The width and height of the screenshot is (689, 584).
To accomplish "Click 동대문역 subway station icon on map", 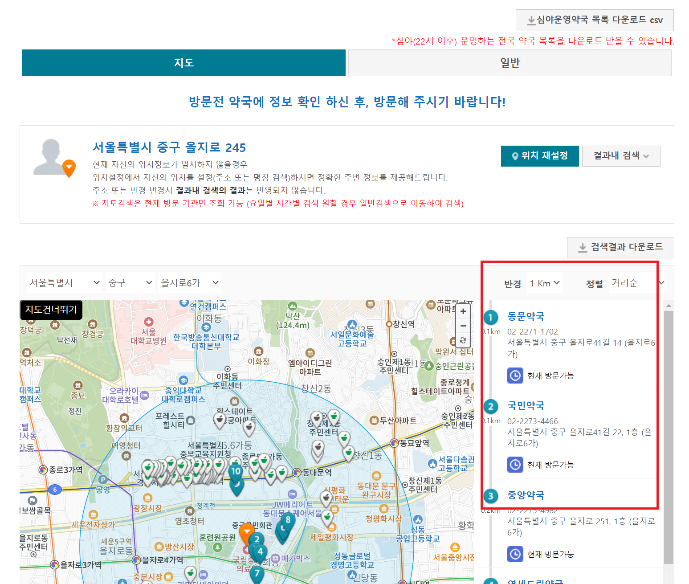I will [x=297, y=472].
